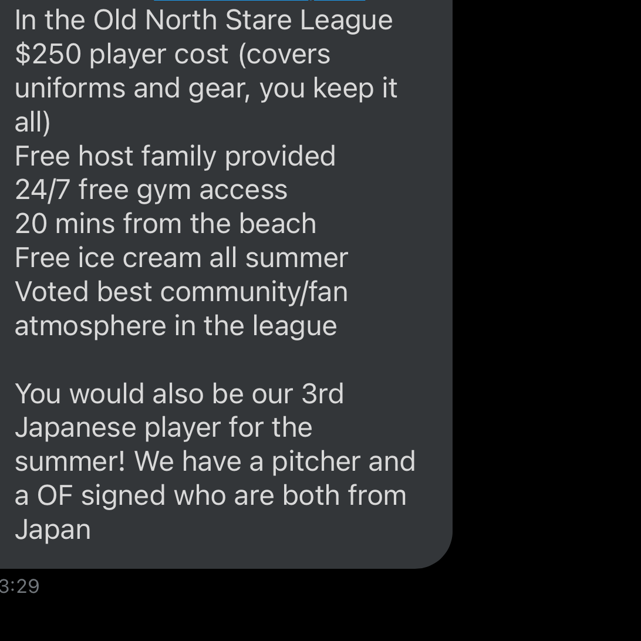Screen dimensions: 641x641
Task: Click the black background beside the message
Action: [x=546, y=286]
